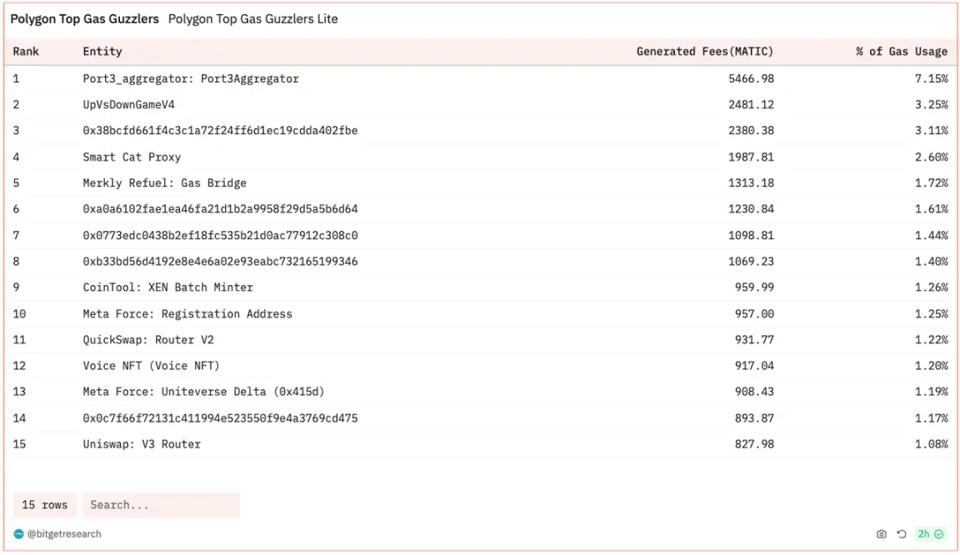Click the Search input field
The image size is (960, 555).
[160, 505]
